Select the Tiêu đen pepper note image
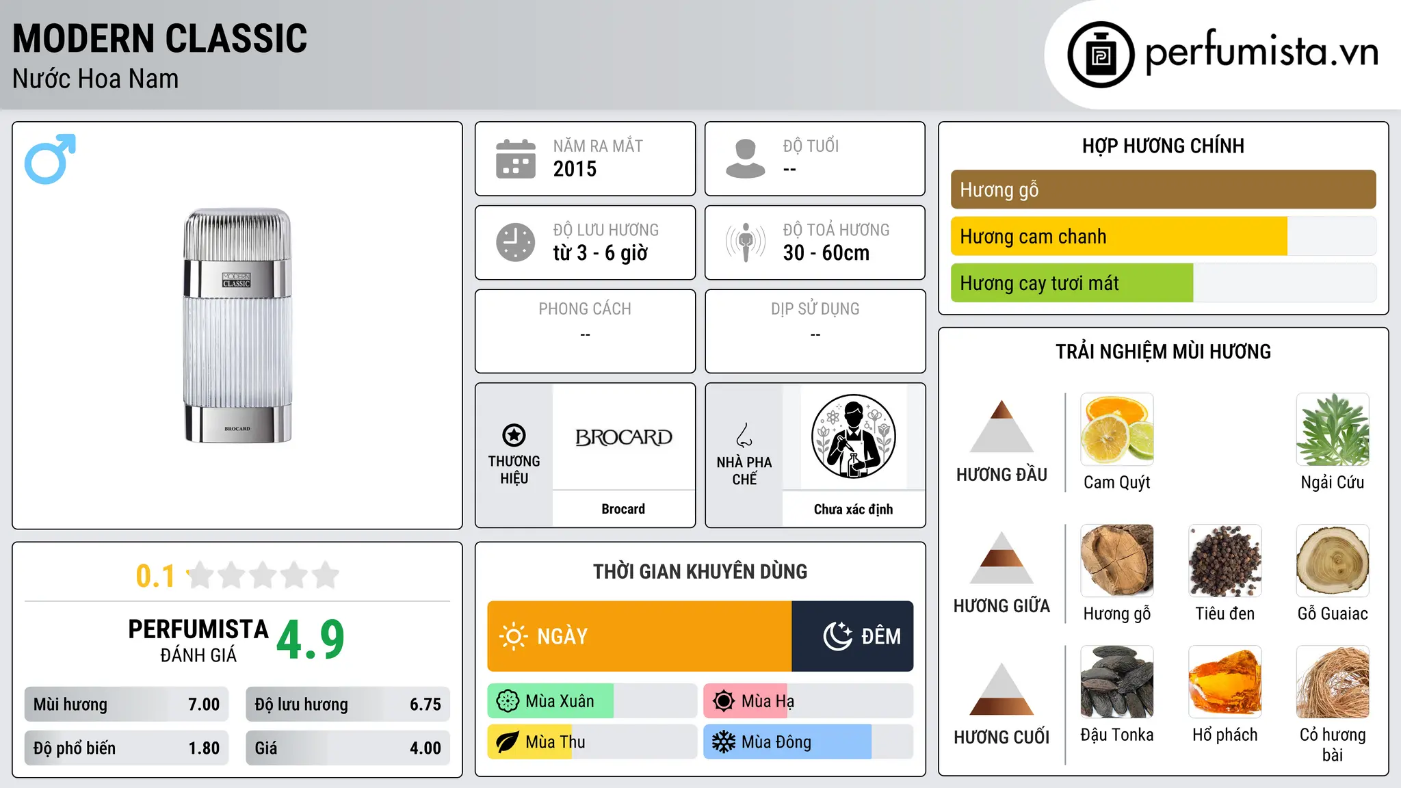 coord(1225,561)
